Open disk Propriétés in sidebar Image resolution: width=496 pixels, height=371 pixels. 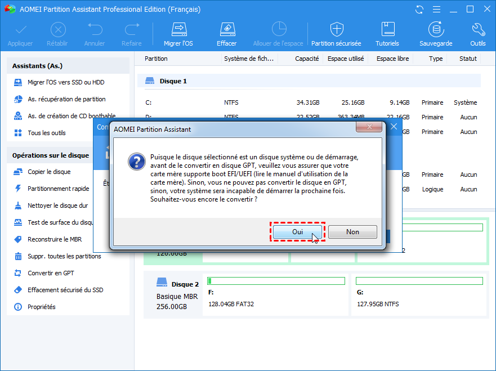pos(42,307)
